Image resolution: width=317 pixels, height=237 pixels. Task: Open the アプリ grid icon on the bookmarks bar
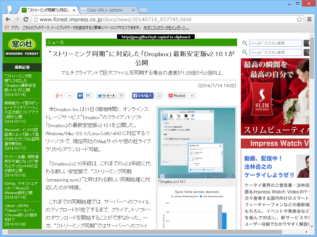[6, 28]
